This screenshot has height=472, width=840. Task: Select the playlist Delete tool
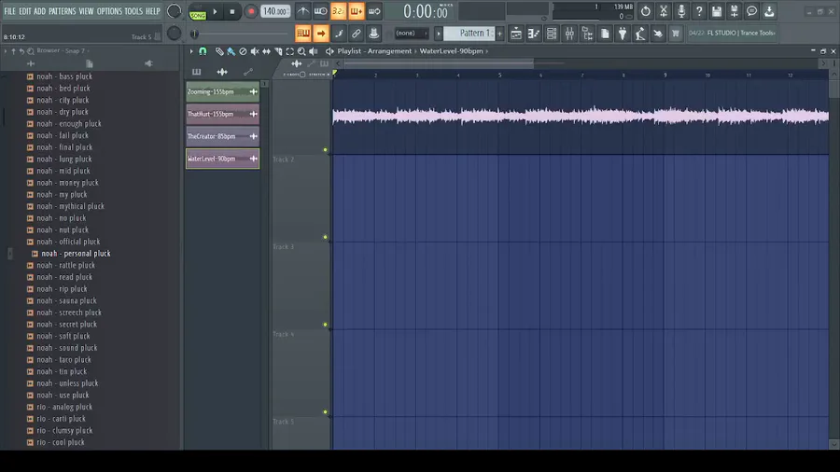pos(243,51)
